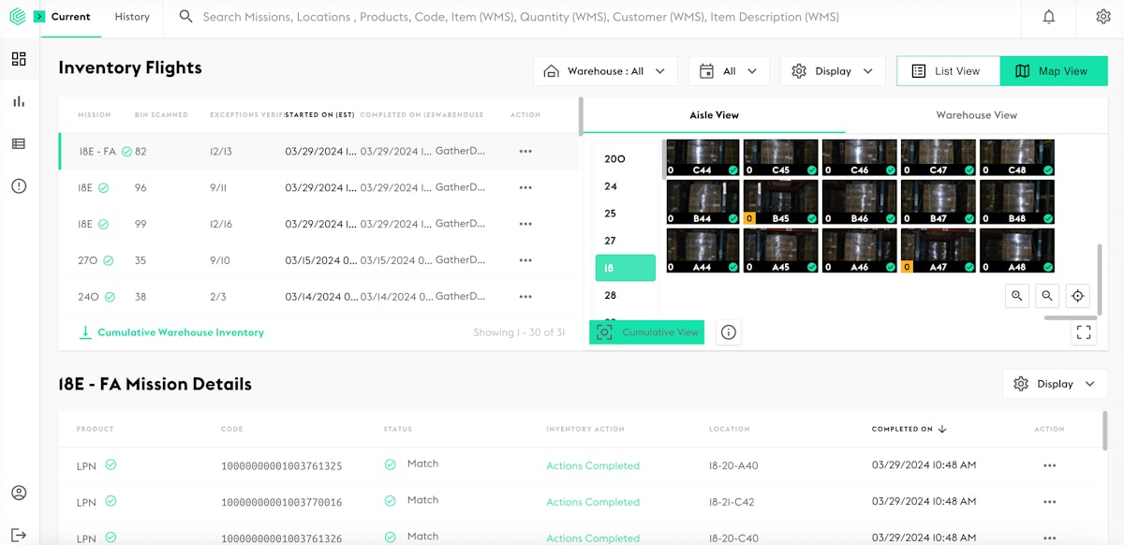
Task: Download the Cumulative Warehouse Inventory
Action: [x=171, y=331]
